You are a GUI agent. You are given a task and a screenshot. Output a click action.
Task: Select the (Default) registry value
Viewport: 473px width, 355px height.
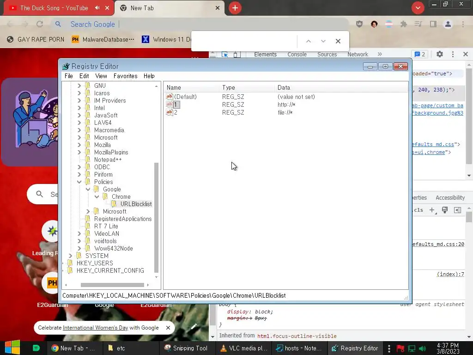(x=185, y=97)
